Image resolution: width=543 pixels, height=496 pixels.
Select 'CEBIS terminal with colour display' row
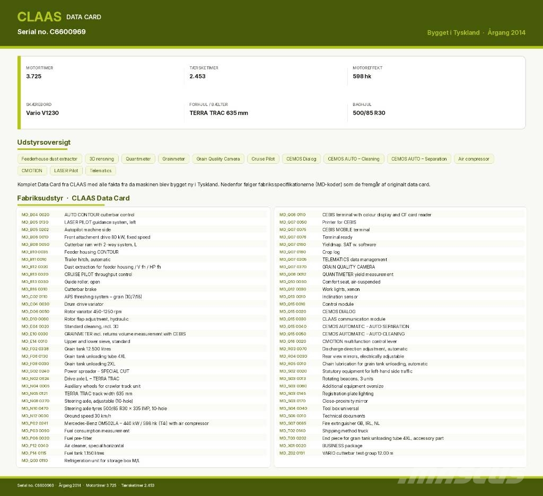401,215
